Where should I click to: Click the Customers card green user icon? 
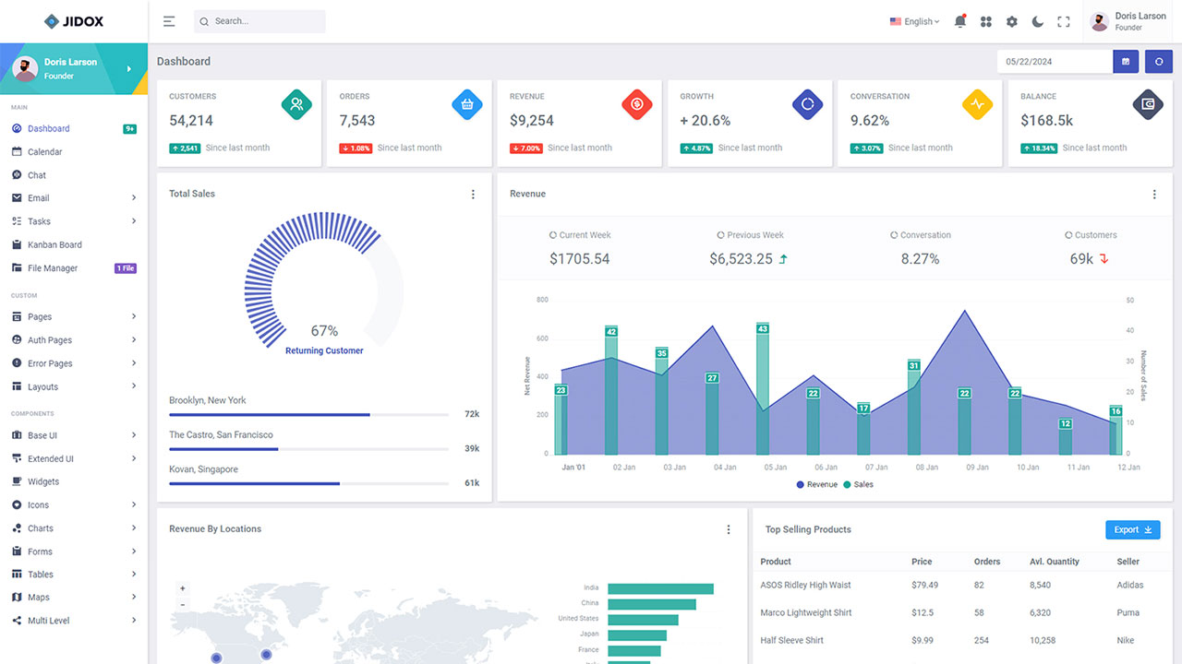(297, 104)
